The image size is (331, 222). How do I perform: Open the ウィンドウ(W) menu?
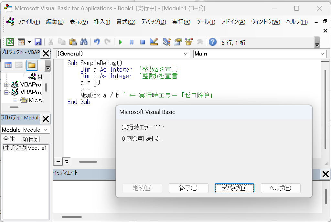coord(266,22)
